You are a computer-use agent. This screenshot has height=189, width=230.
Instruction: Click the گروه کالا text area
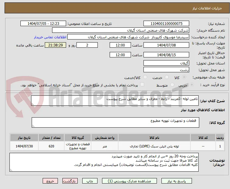(x=115, y=122)
